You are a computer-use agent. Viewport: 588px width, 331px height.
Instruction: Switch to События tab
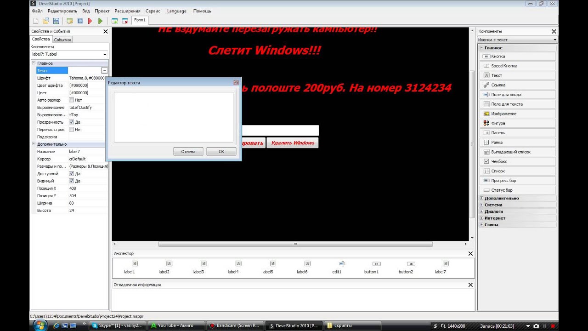62,40
